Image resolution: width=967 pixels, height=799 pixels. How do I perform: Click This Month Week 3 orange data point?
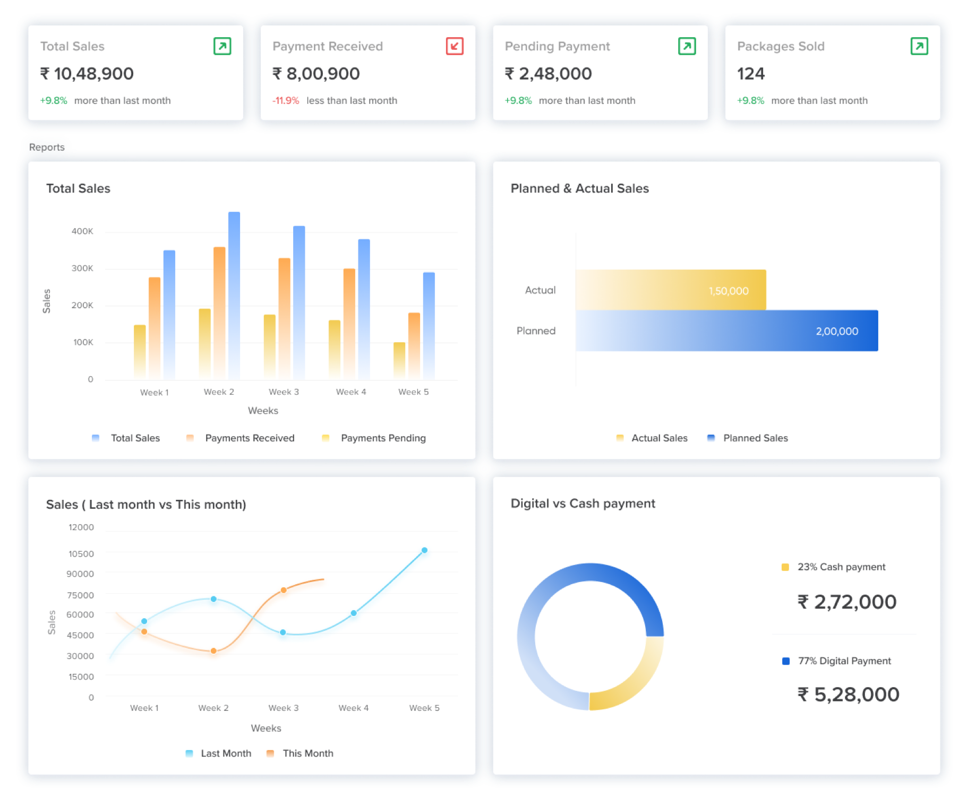pos(284,590)
